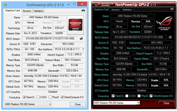Click the 320.0 GB/s Bandwidth value in the ROG window
Screen dimensions: 177x111
tap(161, 69)
